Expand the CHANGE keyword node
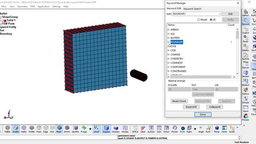Image resolution: width=256 pixels, height=144 pixels. [x=168, y=54]
